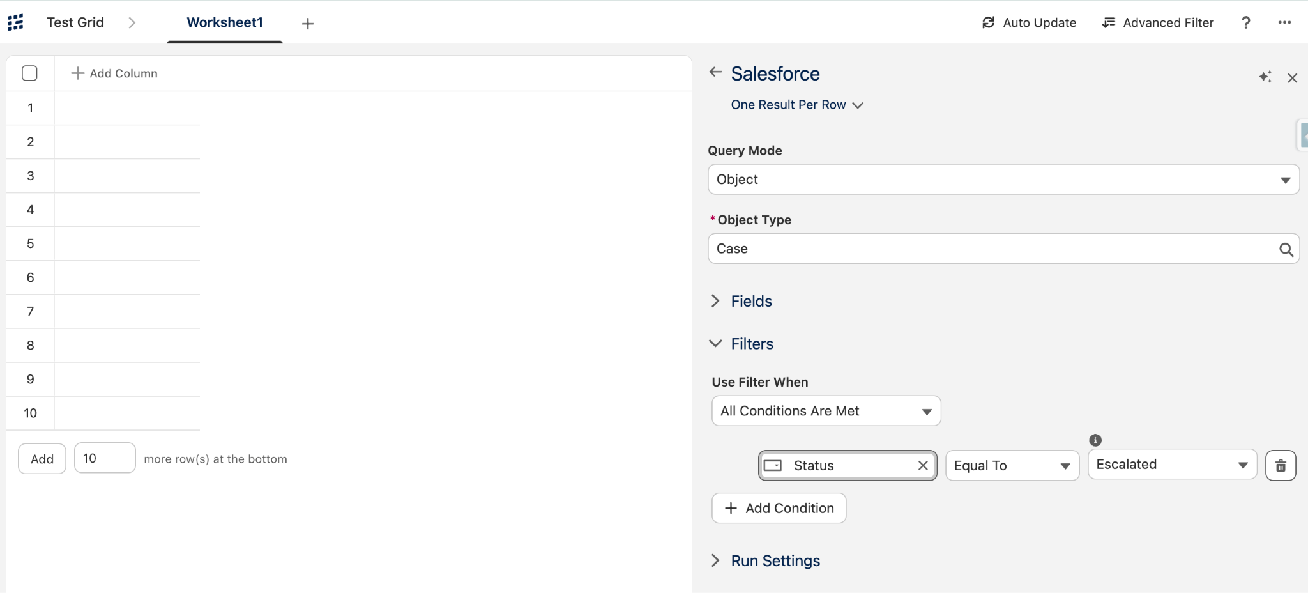This screenshot has width=1308, height=593.
Task: Add a new worksheet tab
Action: [x=308, y=24]
